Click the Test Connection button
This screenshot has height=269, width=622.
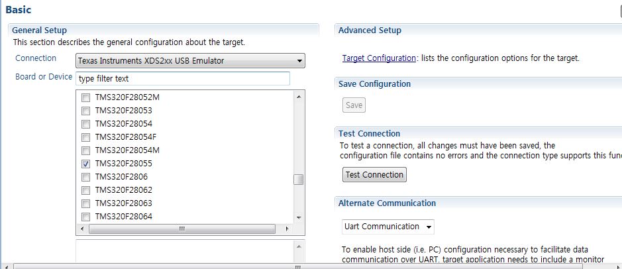pos(374,174)
